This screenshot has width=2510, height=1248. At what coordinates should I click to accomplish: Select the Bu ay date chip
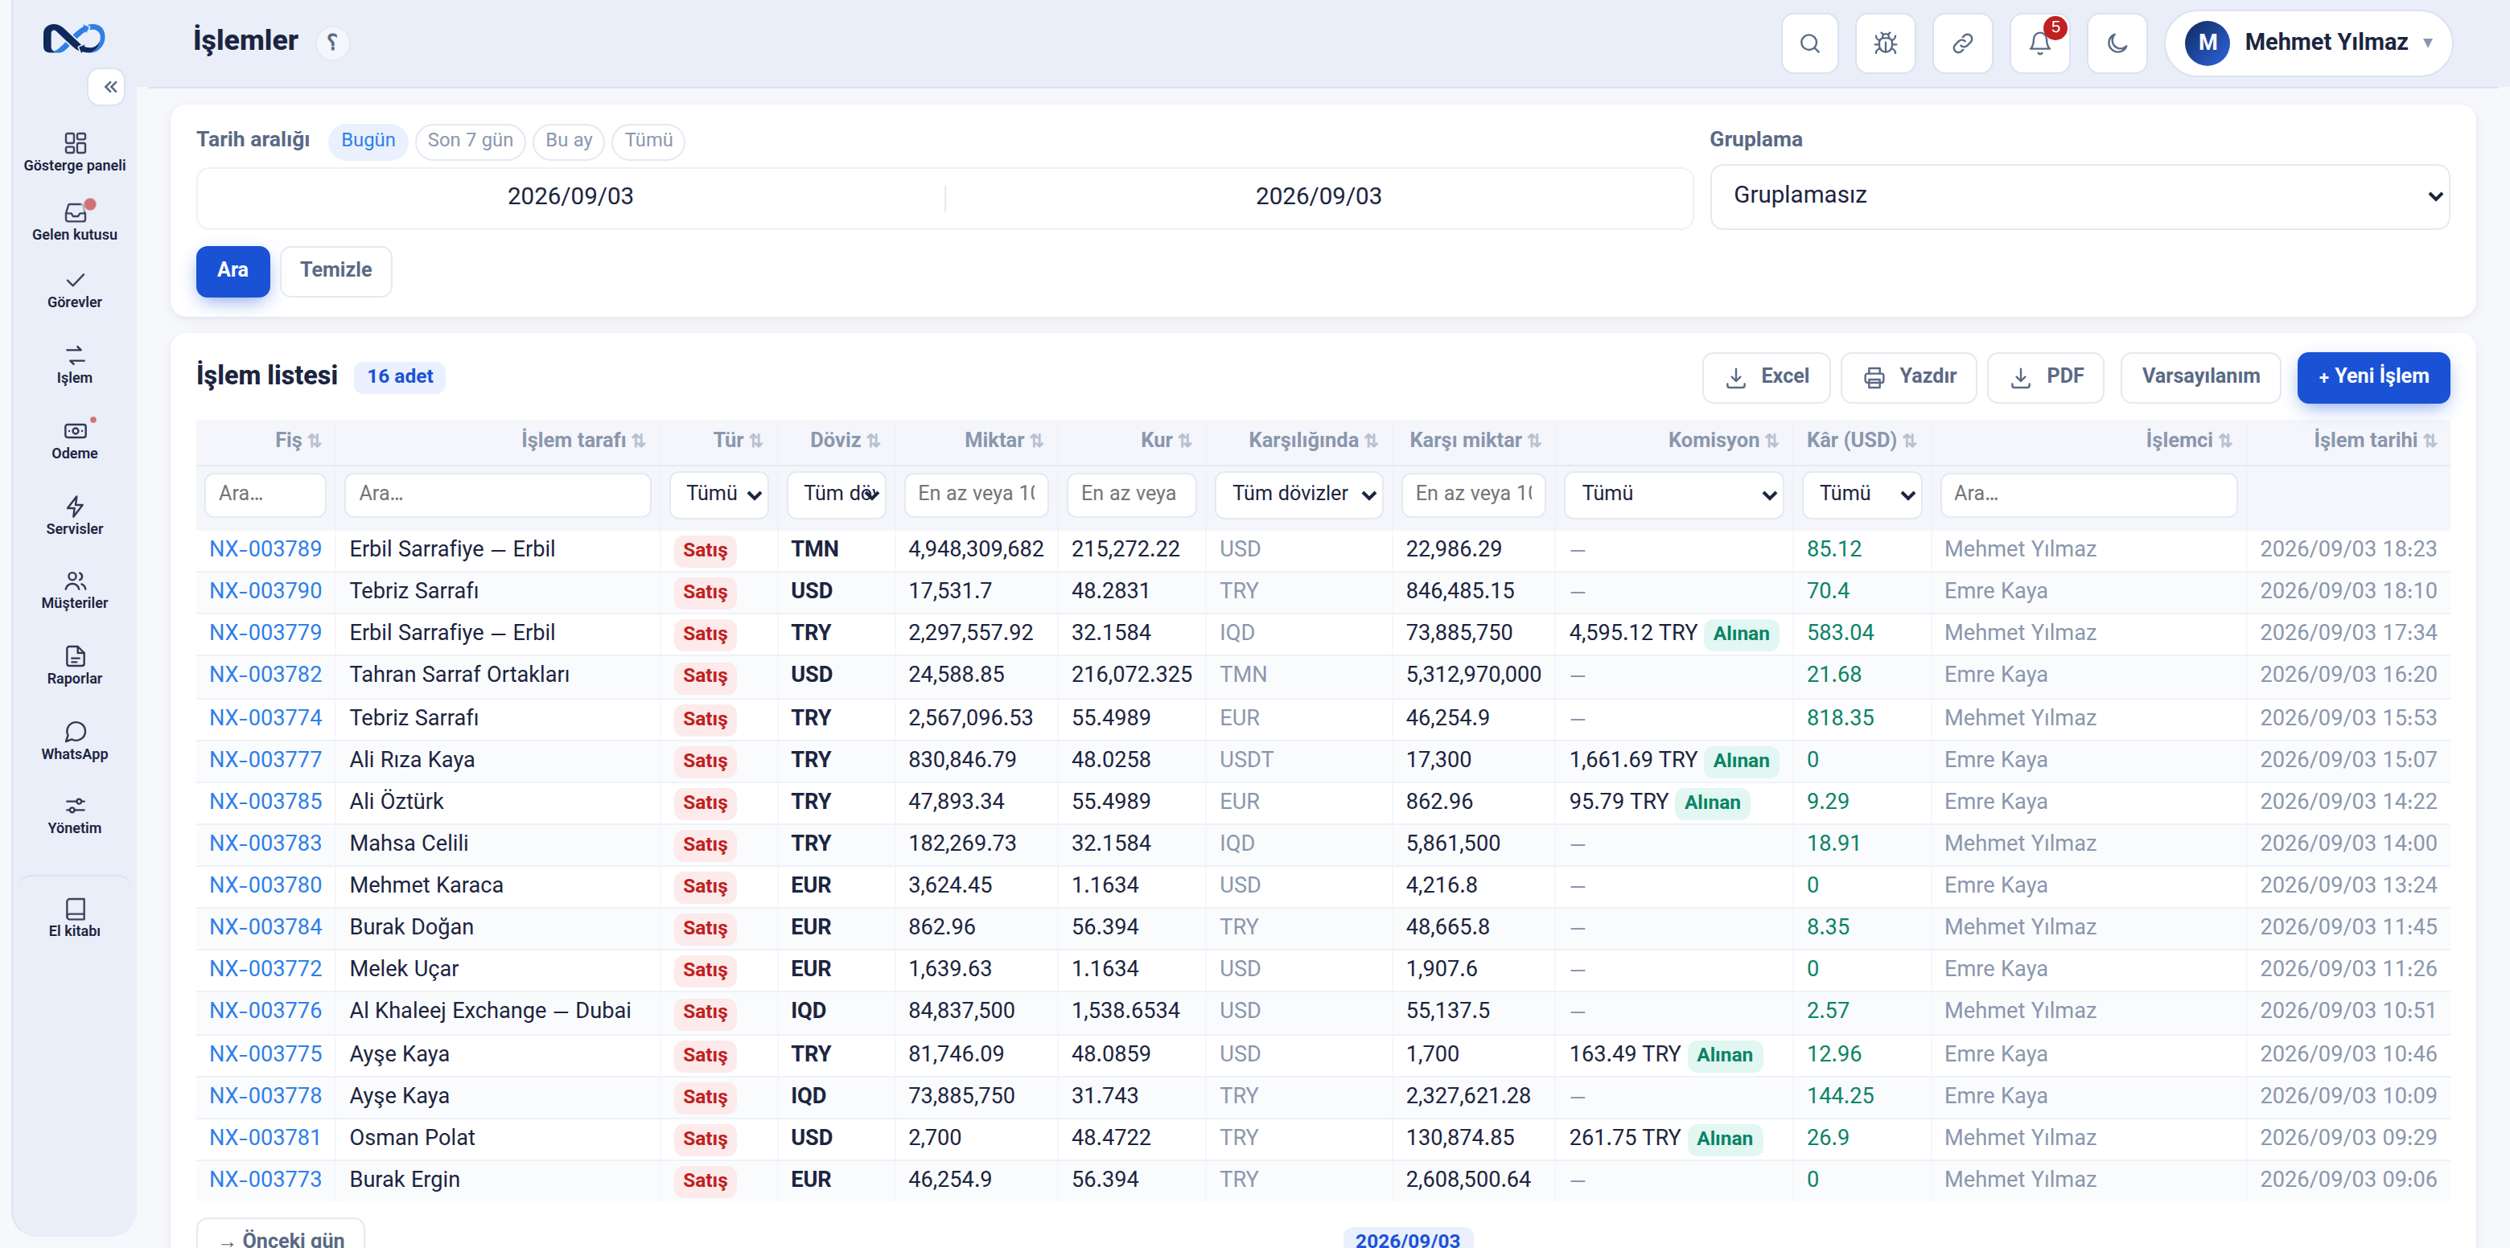coord(569,140)
